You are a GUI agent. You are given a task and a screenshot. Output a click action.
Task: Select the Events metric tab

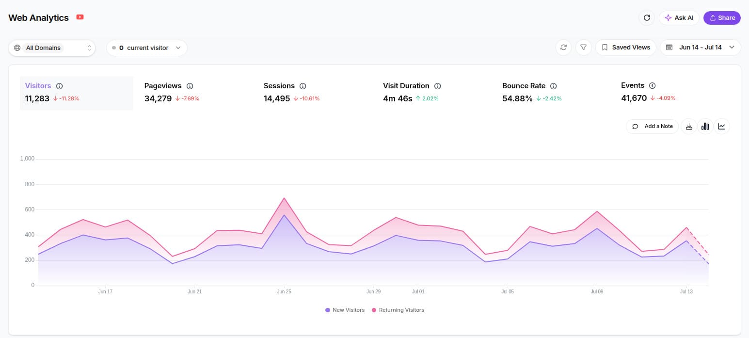click(x=673, y=93)
